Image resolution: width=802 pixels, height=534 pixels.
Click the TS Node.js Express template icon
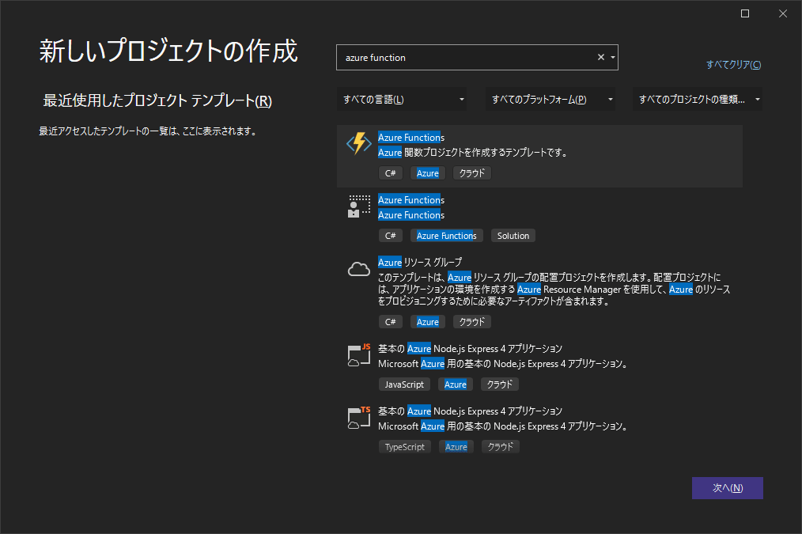pyautogui.click(x=359, y=418)
